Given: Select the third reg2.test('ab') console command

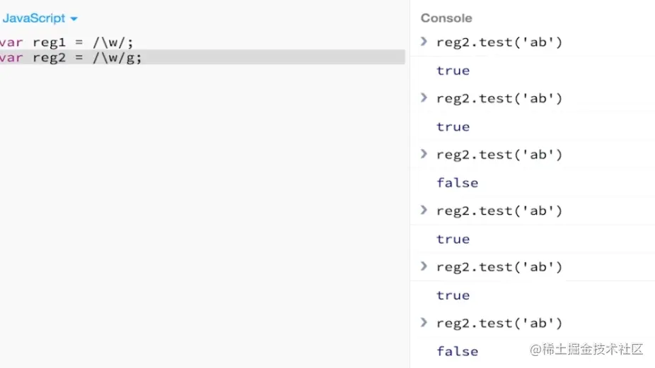Looking at the screenshot, I should click(x=499, y=155).
